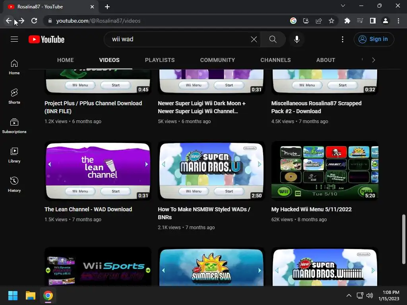The width and height of the screenshot is (407, 305).
Task: Toggle Chrome side panel
Action: (x=373, y=21)
